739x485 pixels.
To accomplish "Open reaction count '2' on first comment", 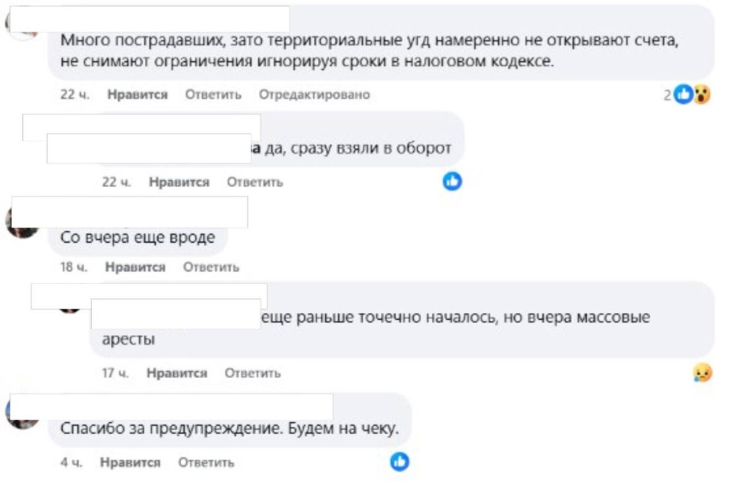I will (x=667, y=95).
